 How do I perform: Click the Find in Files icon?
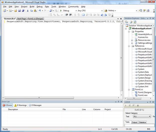tap(106, 11)
